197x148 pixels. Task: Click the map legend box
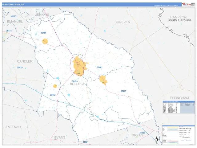pyautogui.click(x=179, y=135)
